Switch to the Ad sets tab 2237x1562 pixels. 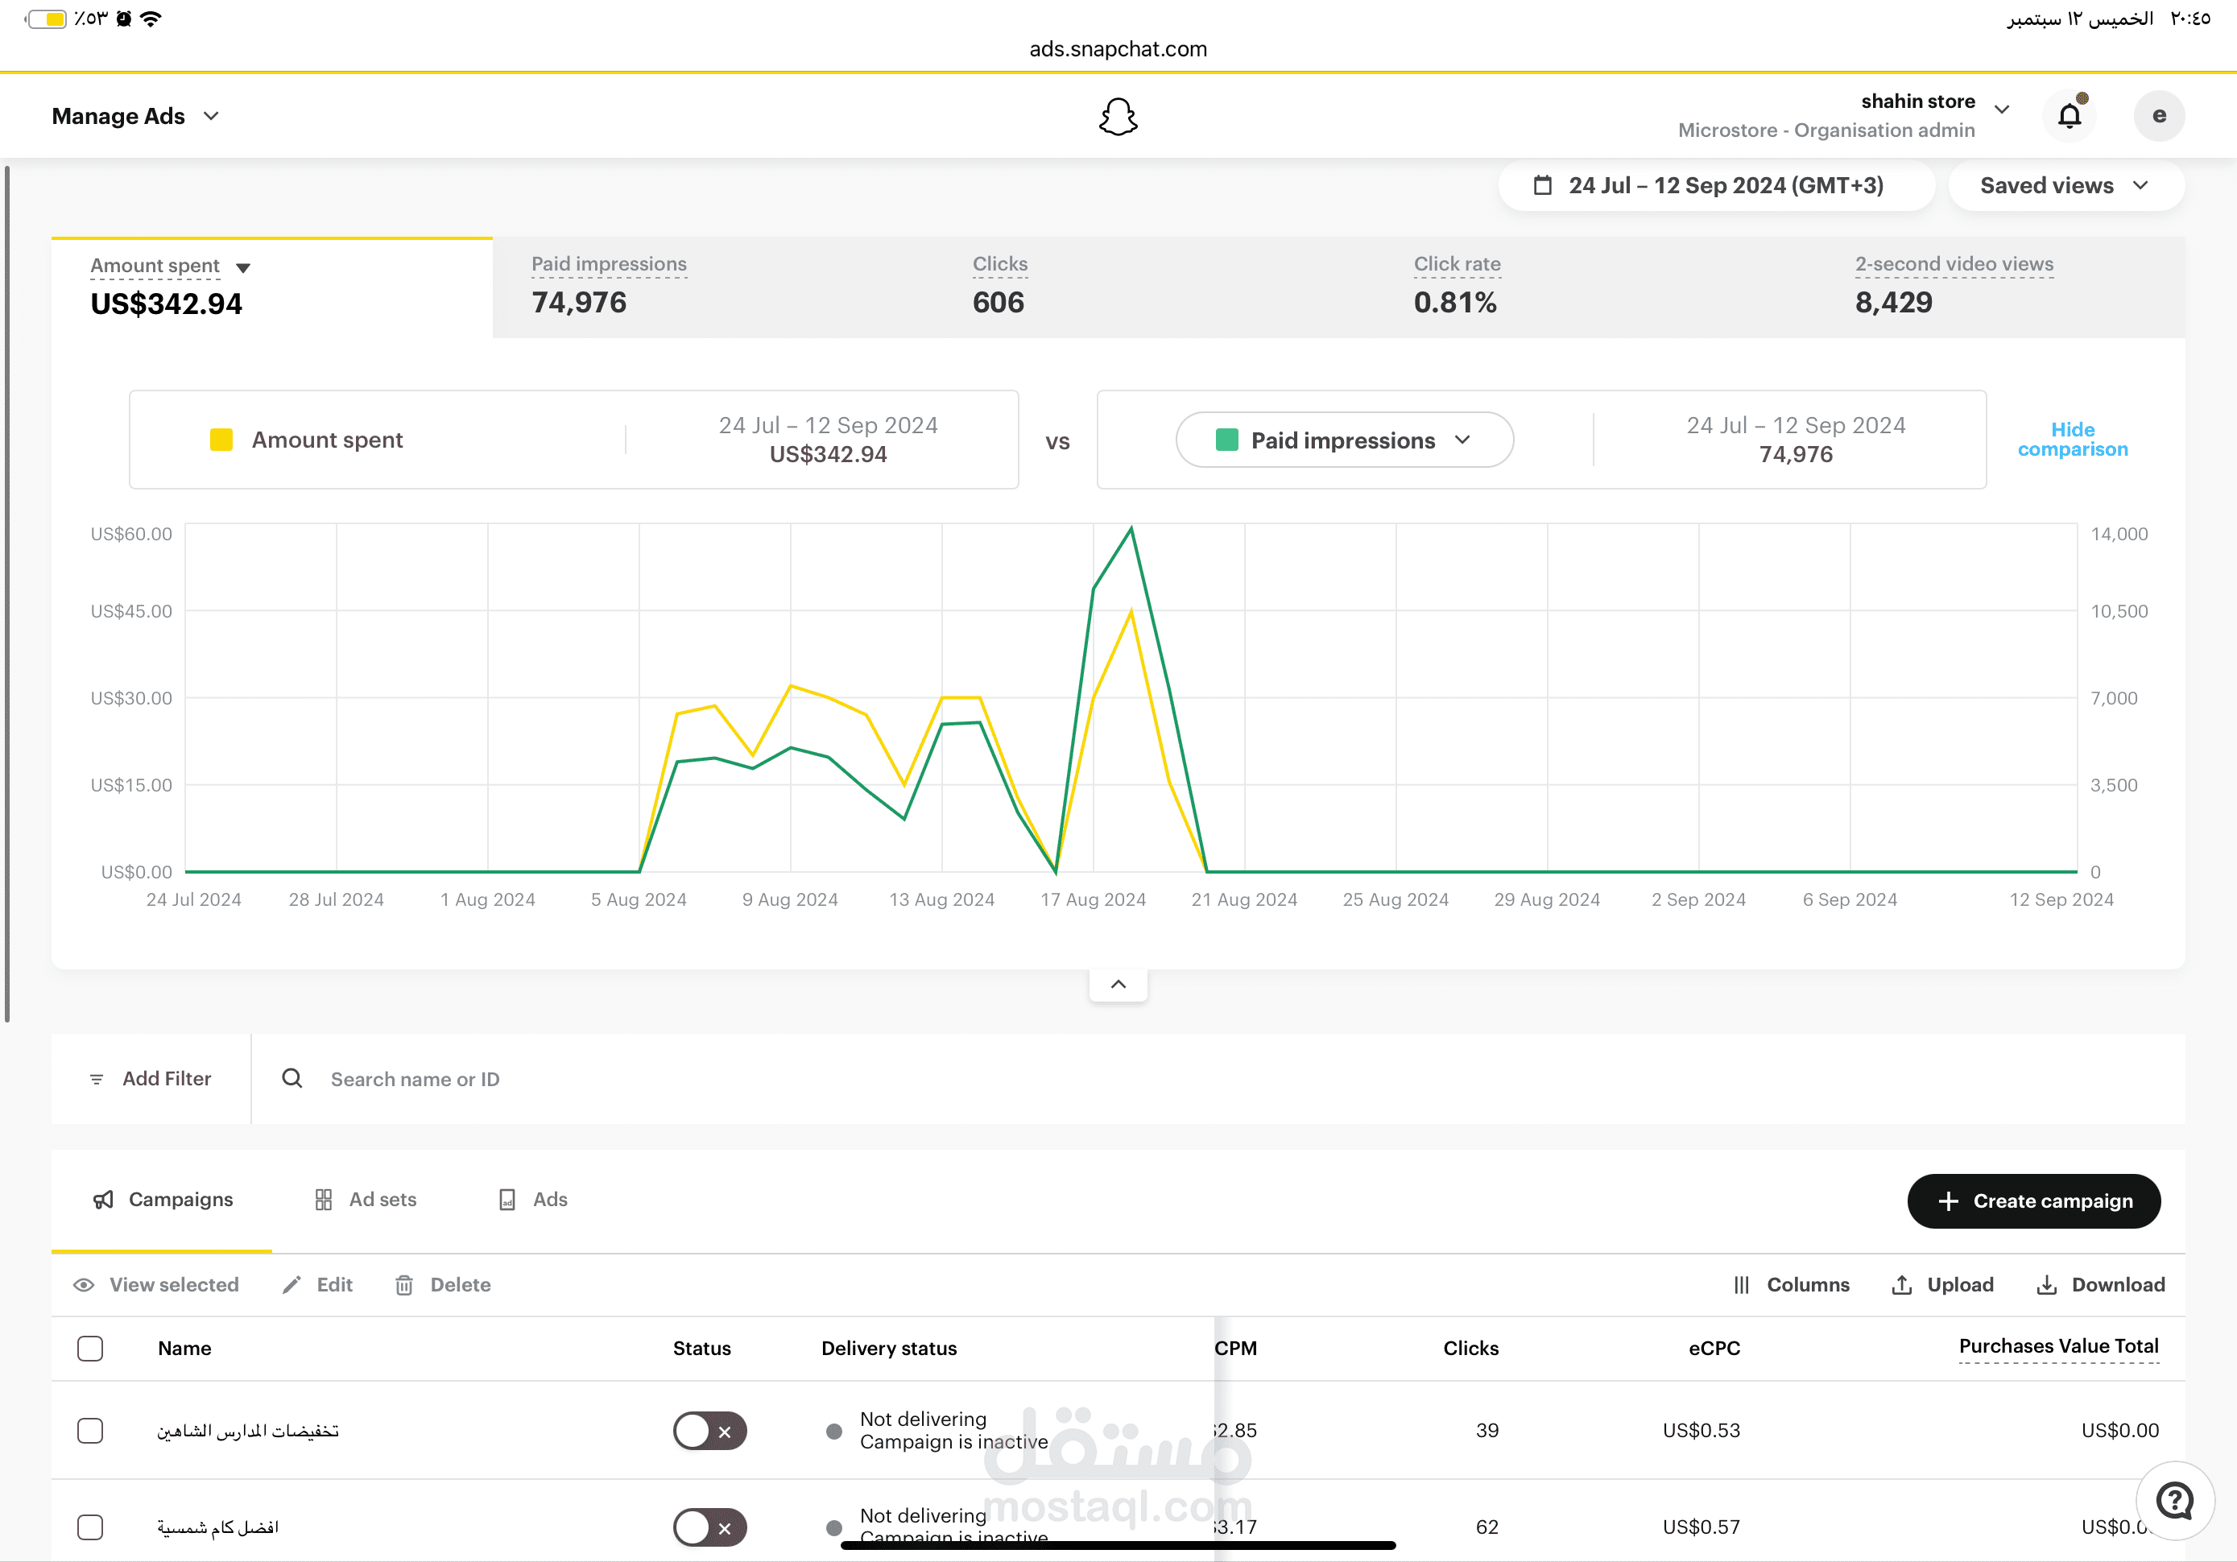point(366,1200)
